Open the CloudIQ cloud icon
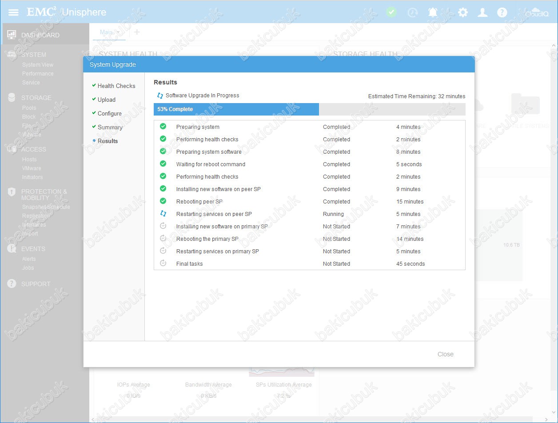558x423 pixels. [537, 12]
